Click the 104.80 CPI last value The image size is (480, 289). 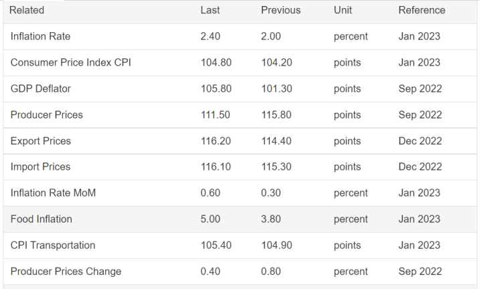(216, 62)
